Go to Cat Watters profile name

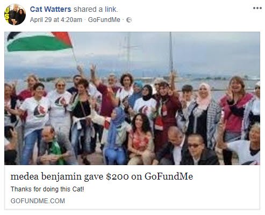click(51, 9)
